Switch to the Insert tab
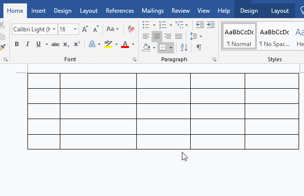 click(39, 10)
